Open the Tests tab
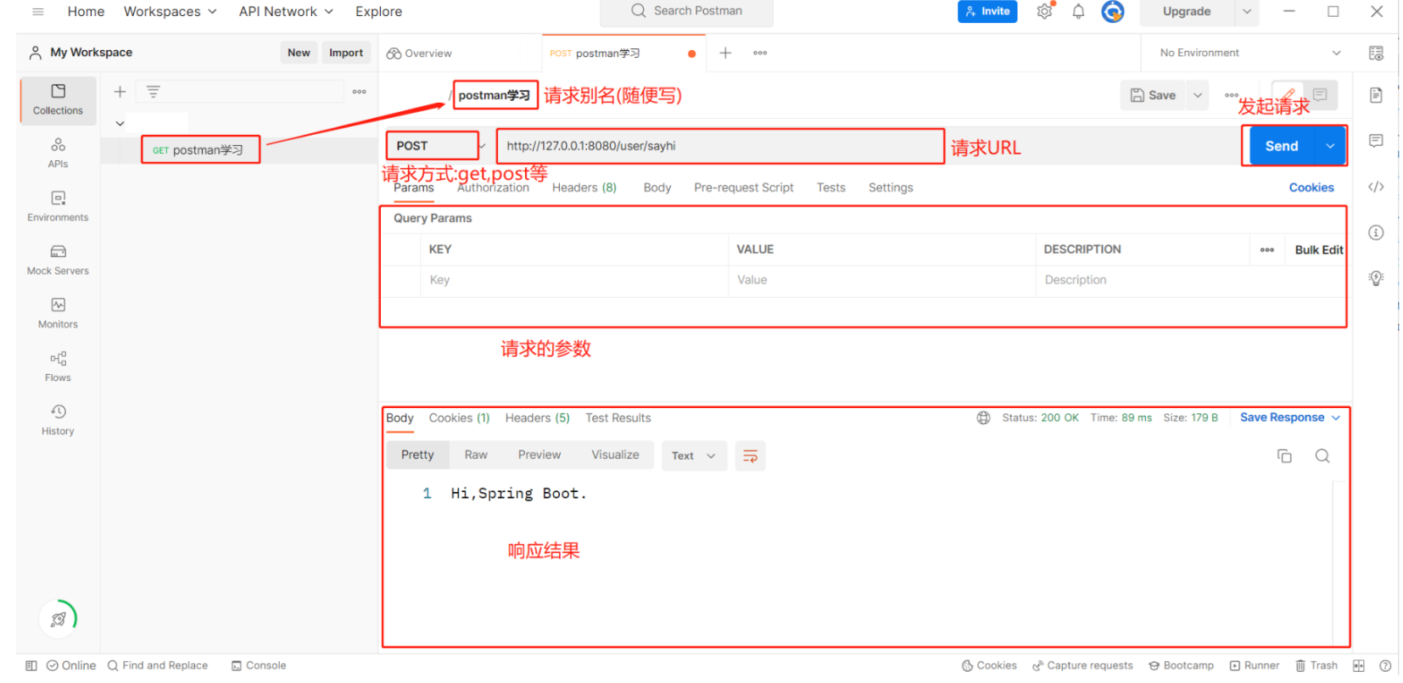The image size is (1403, 683). point(830,188)
